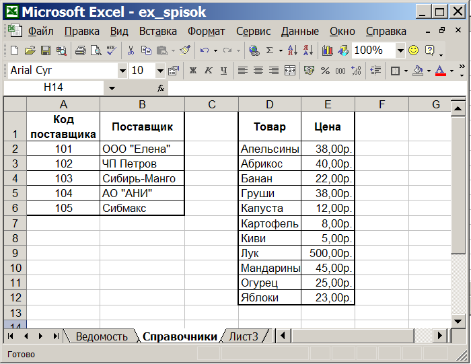Change decimal places button

click(x=356, y=71)
